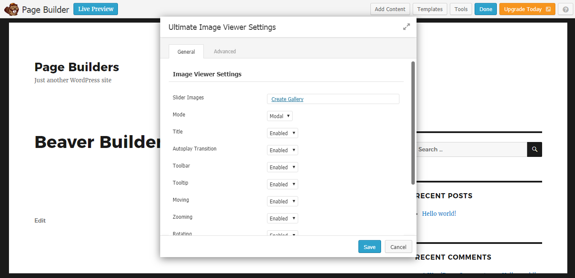Click the Create Gallery link

[287, 99]
